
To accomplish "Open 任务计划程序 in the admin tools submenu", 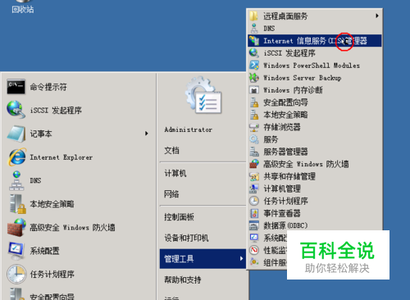I will pyautogui.click(x=315, y=201).
